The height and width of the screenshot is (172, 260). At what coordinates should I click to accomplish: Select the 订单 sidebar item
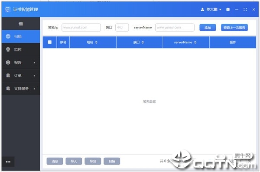tap(21, 76)
